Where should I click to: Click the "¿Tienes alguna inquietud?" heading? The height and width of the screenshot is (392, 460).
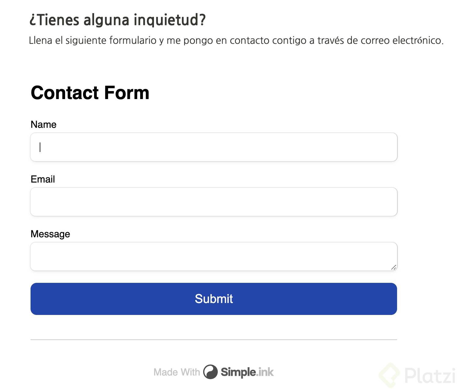[118, 20]
